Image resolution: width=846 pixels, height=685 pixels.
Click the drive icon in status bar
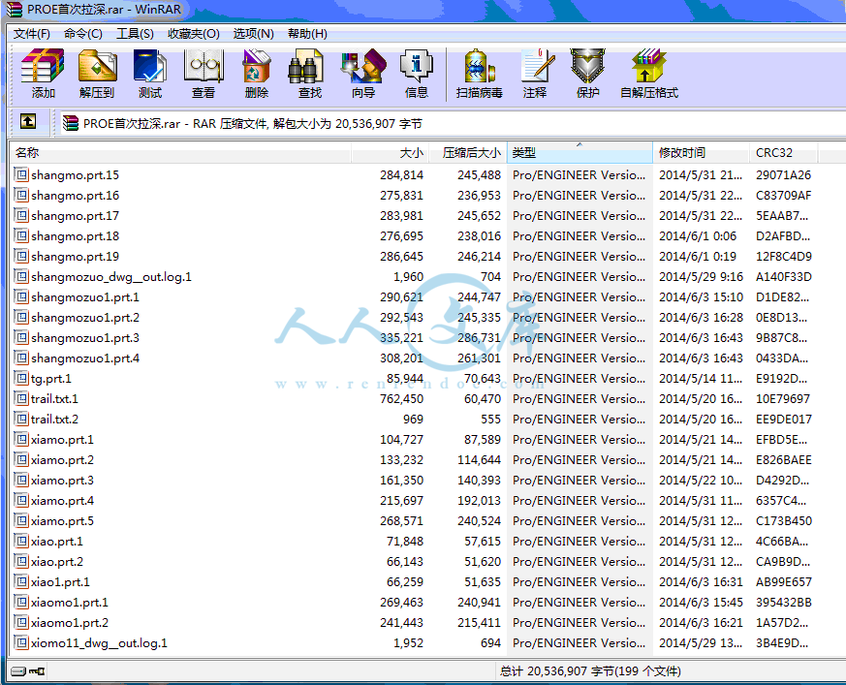(18, 671)
